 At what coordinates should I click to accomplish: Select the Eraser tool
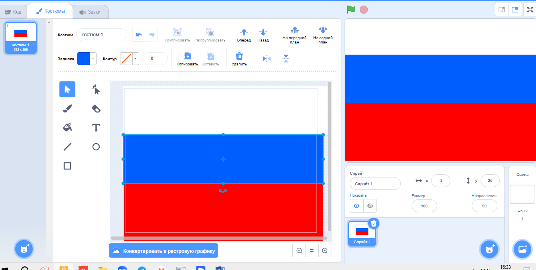click(96, 108)
